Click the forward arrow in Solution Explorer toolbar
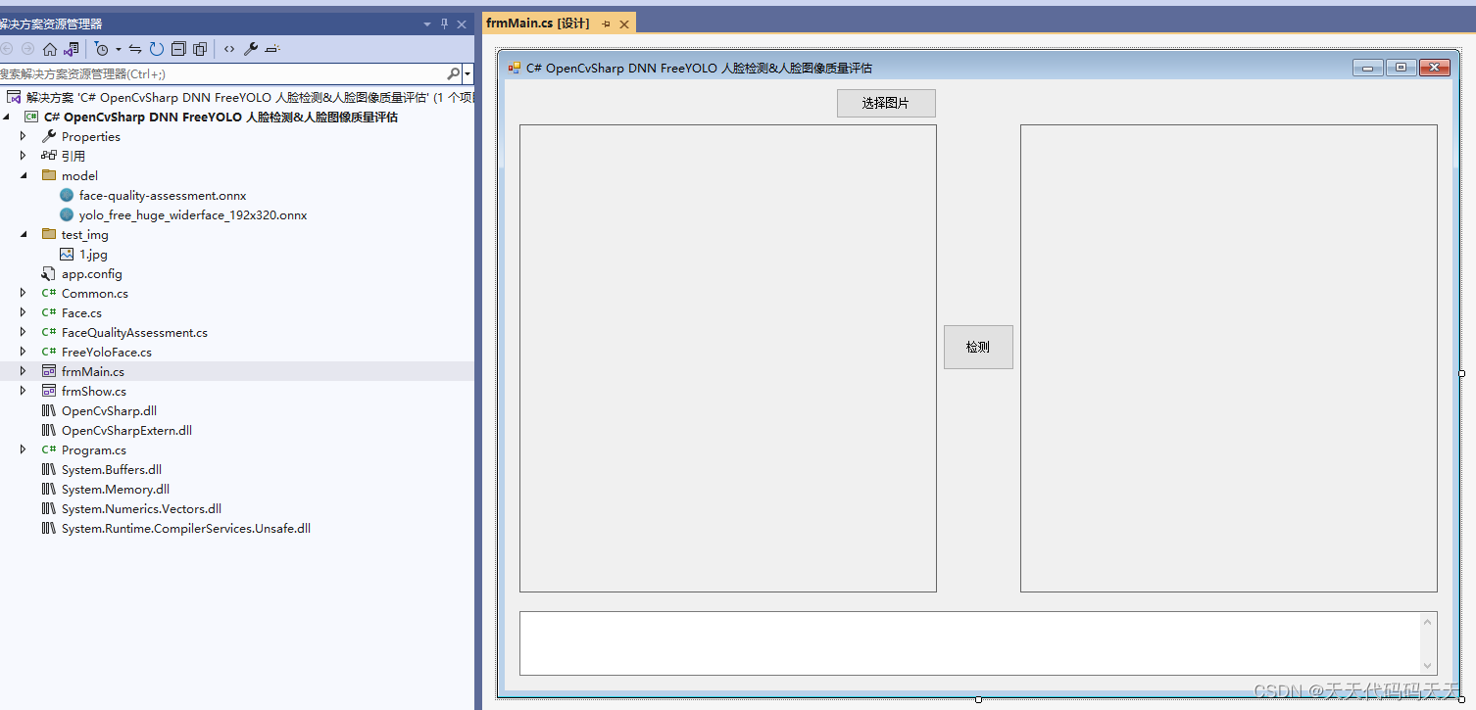This screenshot has height=710, width=1476. [28, 49]
